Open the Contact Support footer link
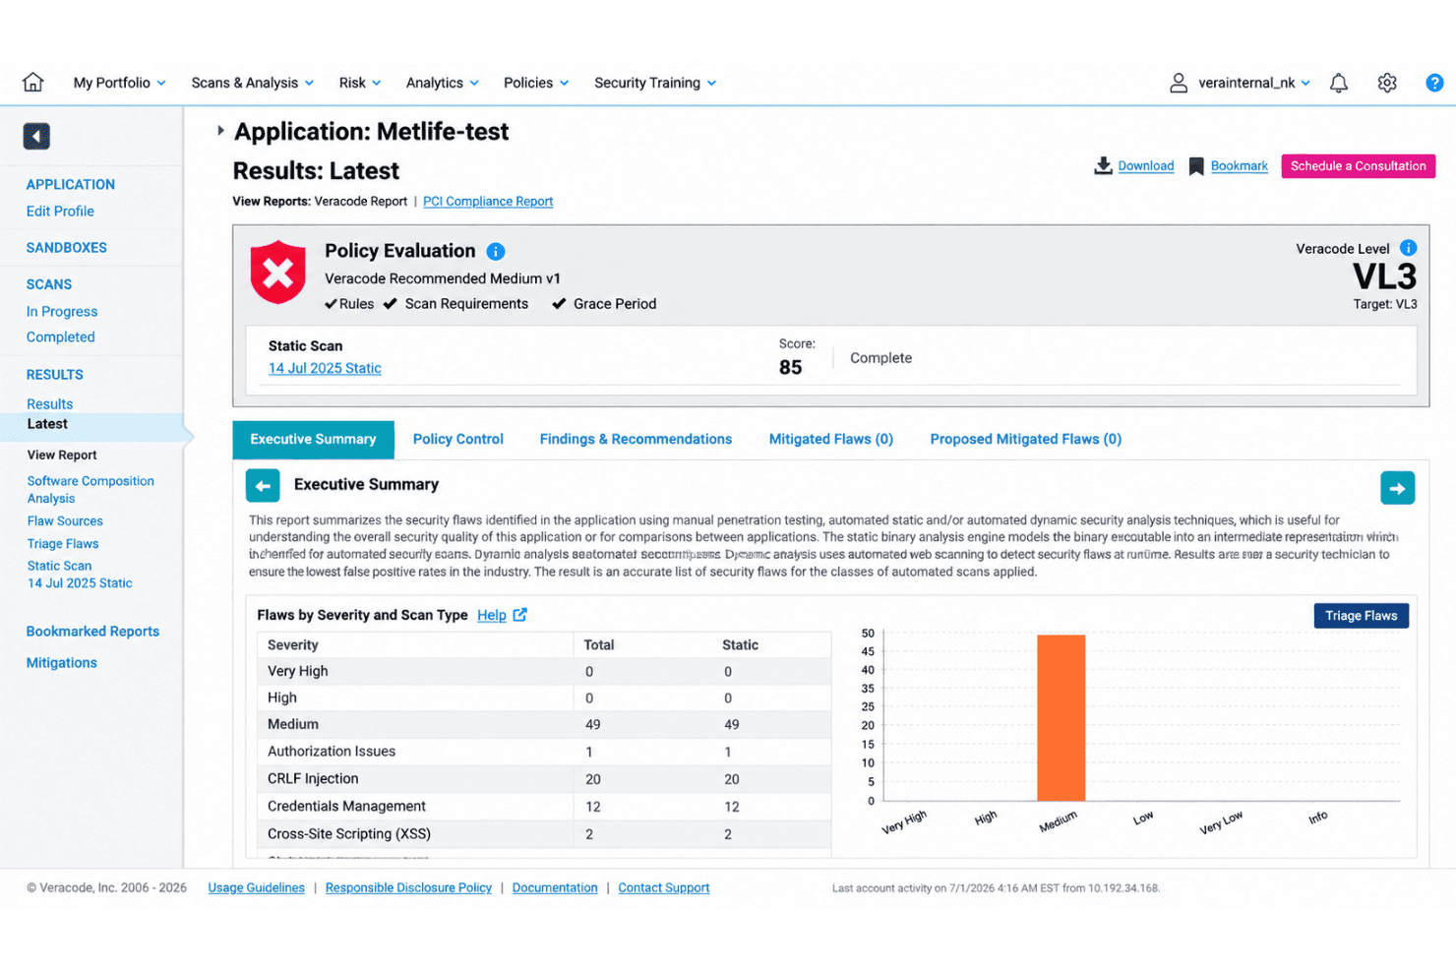Viewport: 1456px width, 971px height. tap(663, 888)
